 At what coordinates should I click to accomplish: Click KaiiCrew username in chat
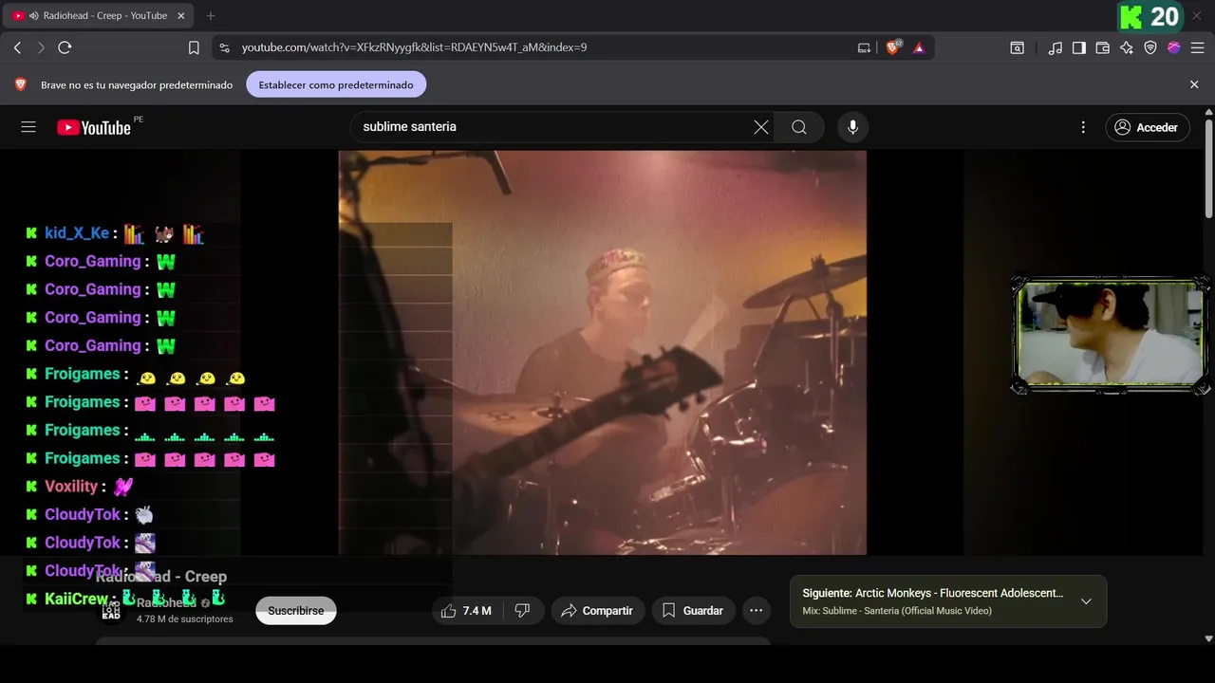(x=76, y=600)
